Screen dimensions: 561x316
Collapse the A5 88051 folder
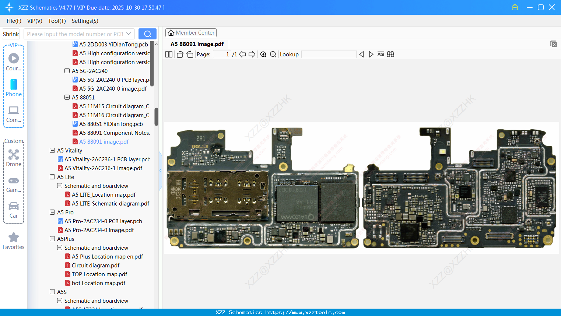[67, 97]
